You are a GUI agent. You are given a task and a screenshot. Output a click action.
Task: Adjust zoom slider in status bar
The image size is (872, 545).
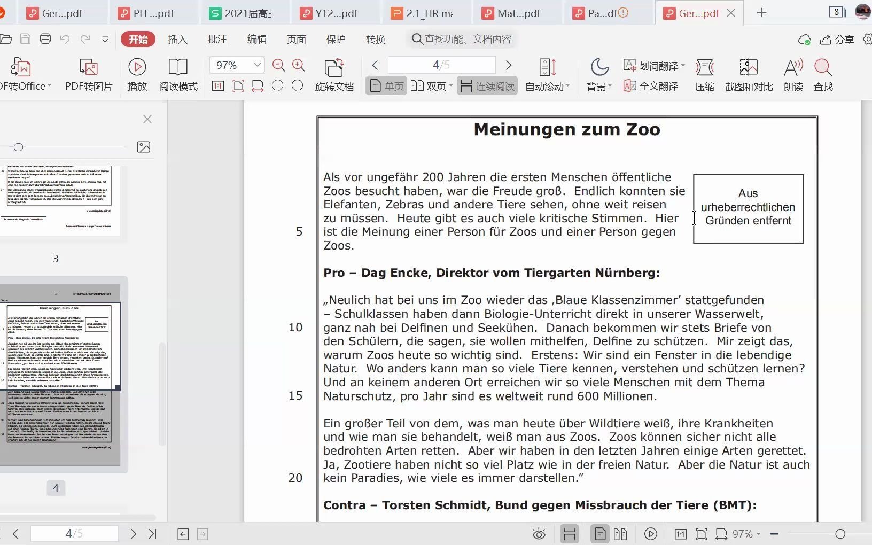840,534
